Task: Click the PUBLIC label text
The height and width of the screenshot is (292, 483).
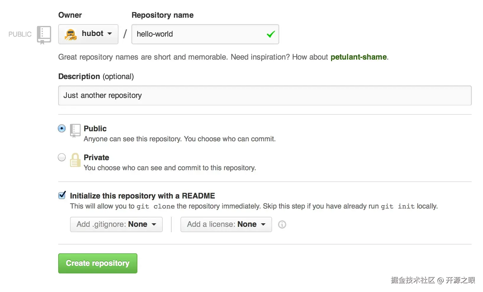Action: click(x=20, y=34)
